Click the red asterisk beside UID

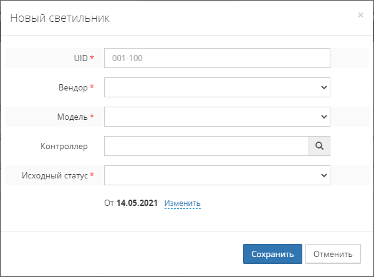pyautogui.click(x=92, y=58)
